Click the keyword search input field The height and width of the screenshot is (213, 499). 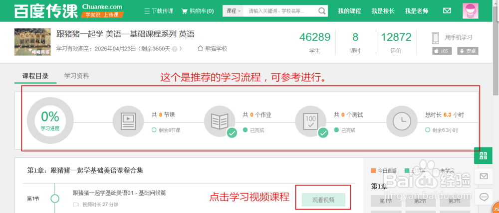click(x=280, y=11)
